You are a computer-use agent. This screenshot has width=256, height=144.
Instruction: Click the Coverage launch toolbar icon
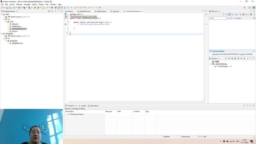coord(24,8)
